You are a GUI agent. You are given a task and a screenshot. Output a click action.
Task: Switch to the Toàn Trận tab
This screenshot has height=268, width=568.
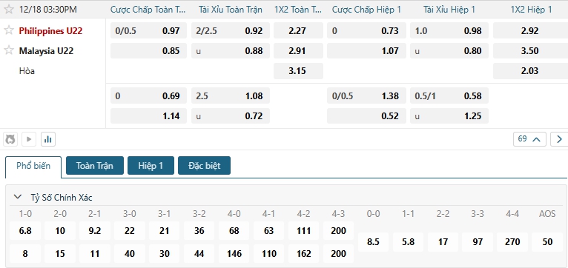pyautogui.click(x=95, y=166)
